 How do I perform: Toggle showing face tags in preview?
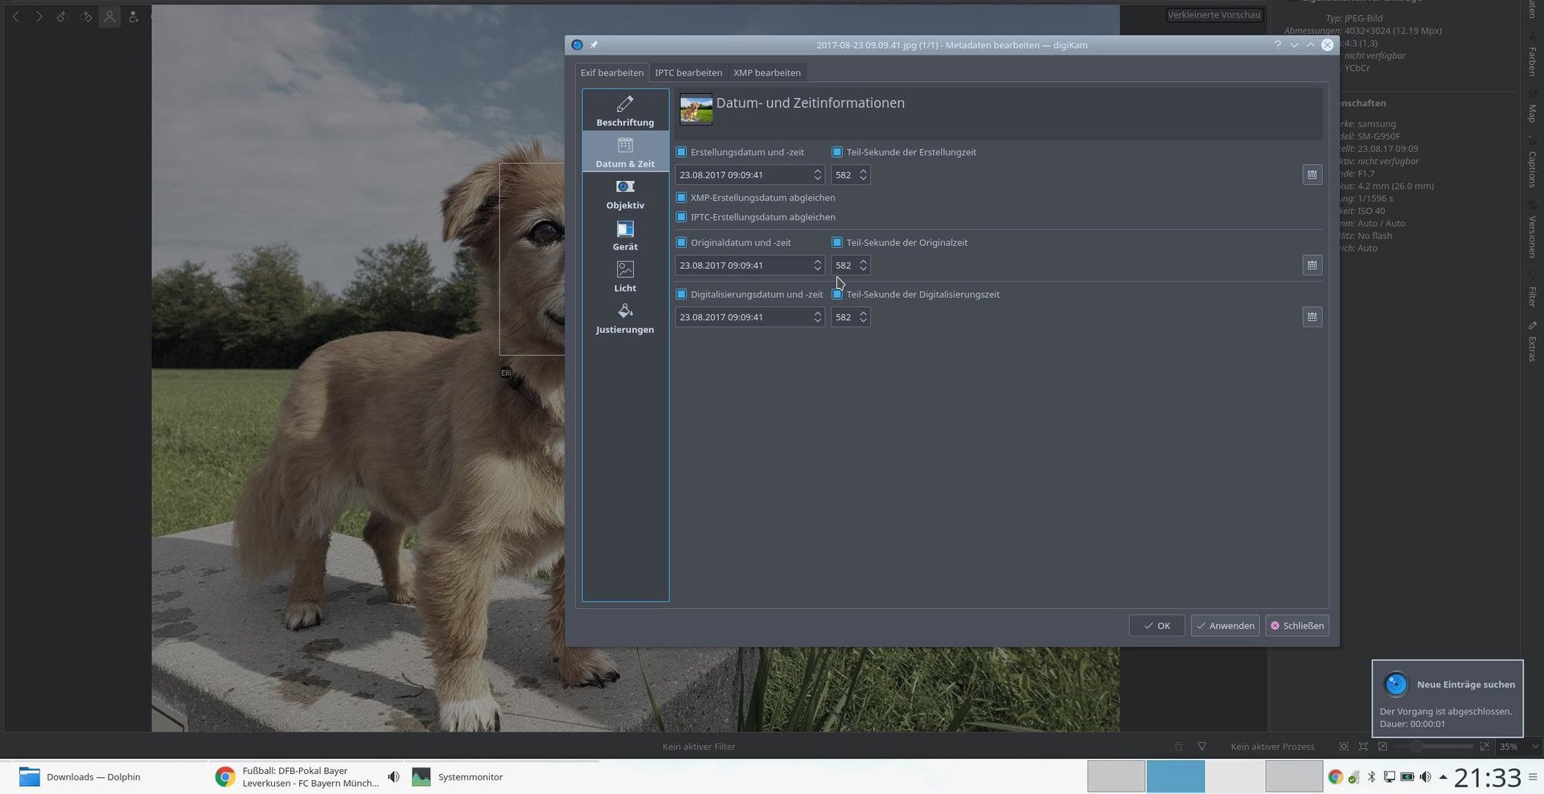109,16
